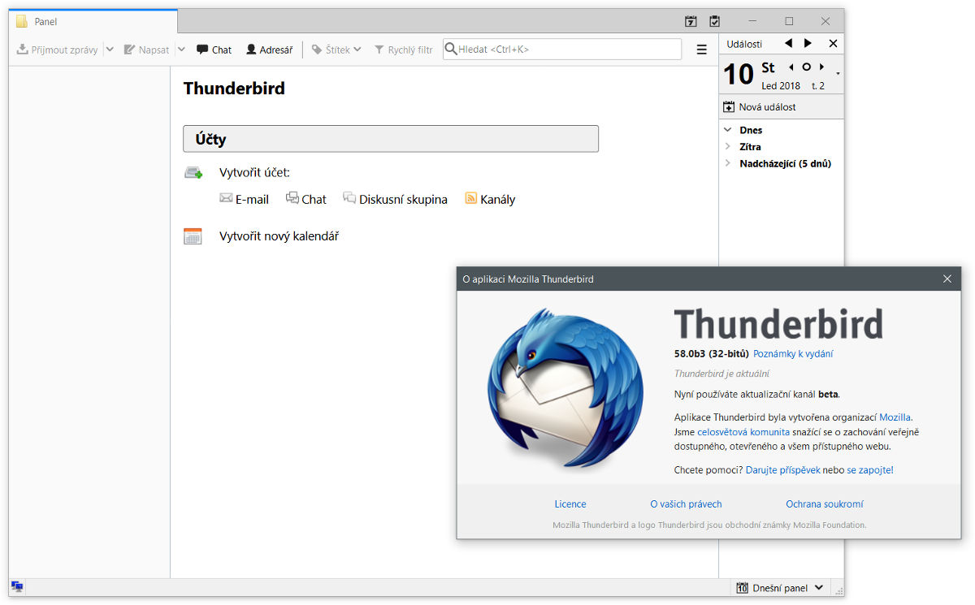The height and width of the screenshot is (605, 975).
Task: Open Ochrana soukromí privacy link
Action: tap(825, 504)
